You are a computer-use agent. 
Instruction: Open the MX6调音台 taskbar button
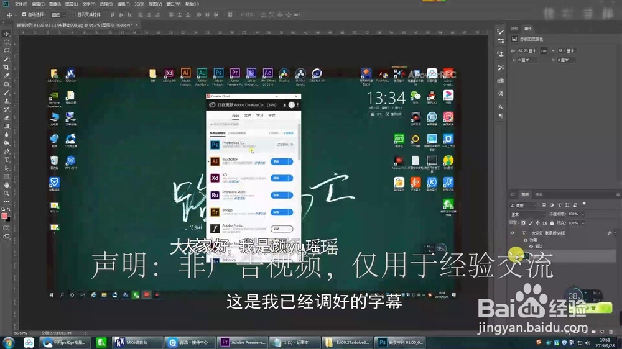tap(137, 342)
